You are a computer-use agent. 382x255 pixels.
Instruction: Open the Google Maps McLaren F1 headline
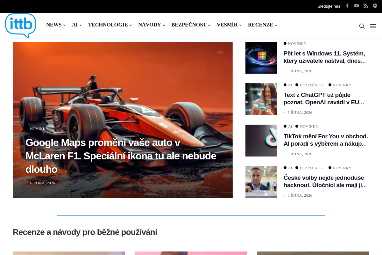pos(121,156)
